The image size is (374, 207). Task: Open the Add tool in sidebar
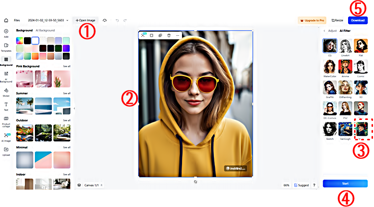[x=6, y=33]
